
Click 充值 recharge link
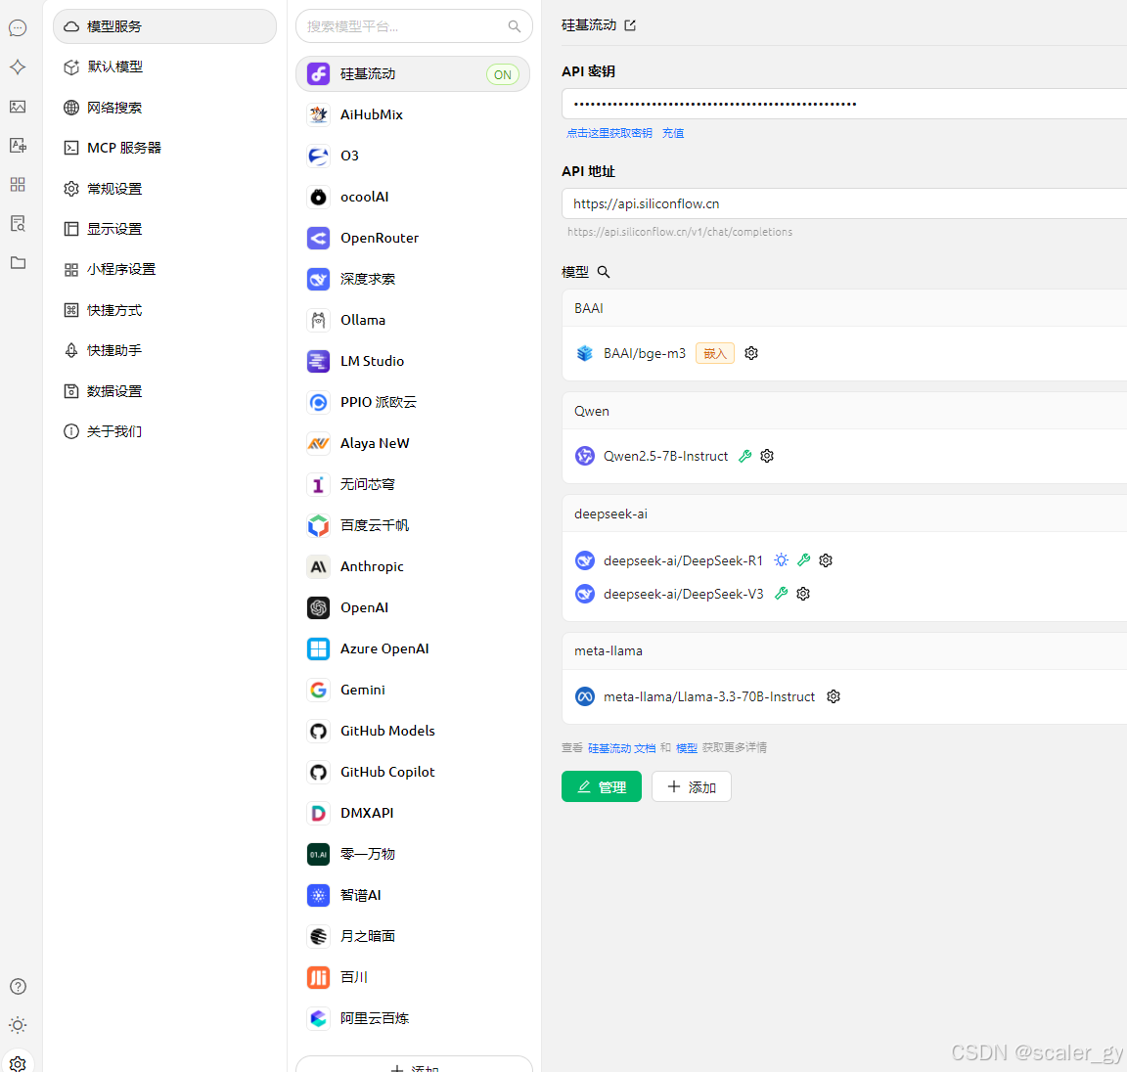(x=673, y=133)
